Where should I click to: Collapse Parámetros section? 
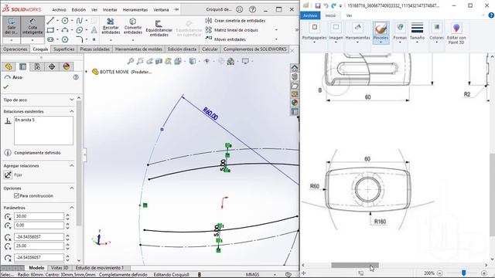coord(72,208)
